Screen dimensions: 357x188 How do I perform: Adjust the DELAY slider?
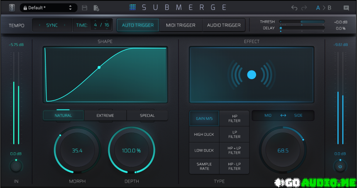(x=302, y=28)
